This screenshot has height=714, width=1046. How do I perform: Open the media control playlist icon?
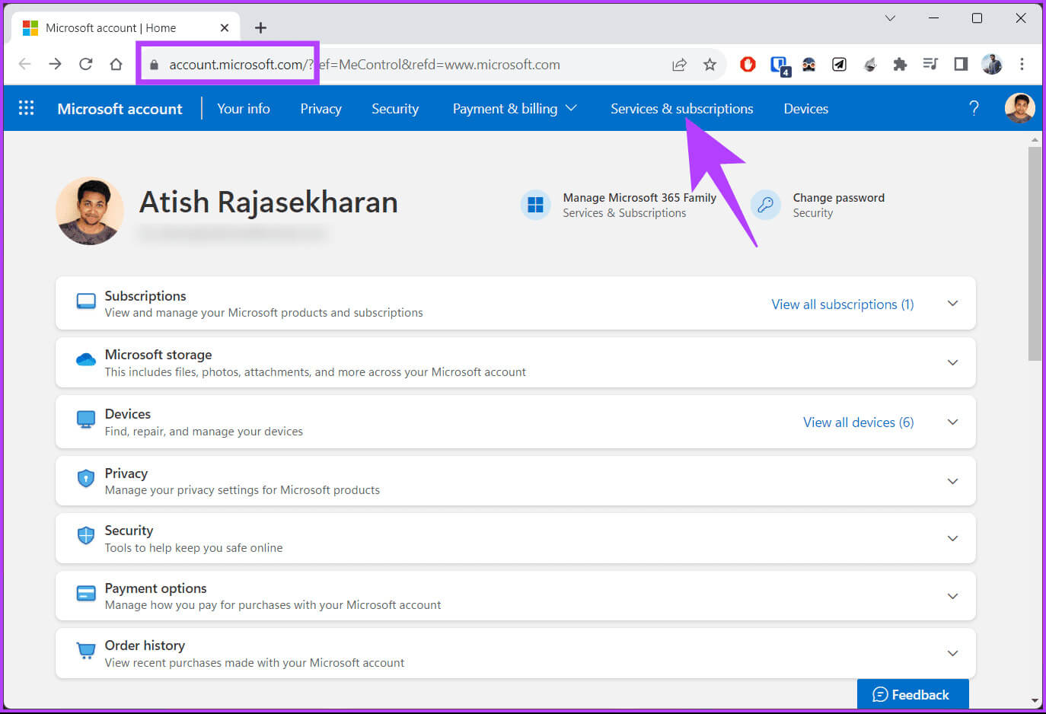tap(930, 64)
